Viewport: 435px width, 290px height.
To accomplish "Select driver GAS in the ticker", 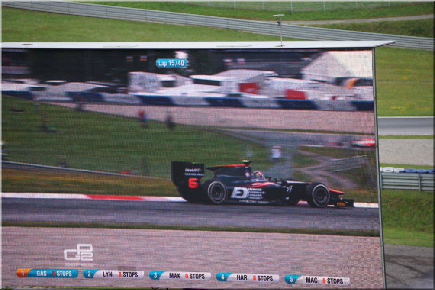I will coord(42,274).
